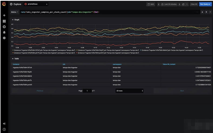Open the prometheus datasource dropdown
This screenshot has height=133, width=213.
(36, 4)
